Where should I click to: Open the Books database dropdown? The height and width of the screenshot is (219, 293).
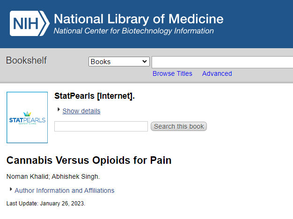[119, 62]
